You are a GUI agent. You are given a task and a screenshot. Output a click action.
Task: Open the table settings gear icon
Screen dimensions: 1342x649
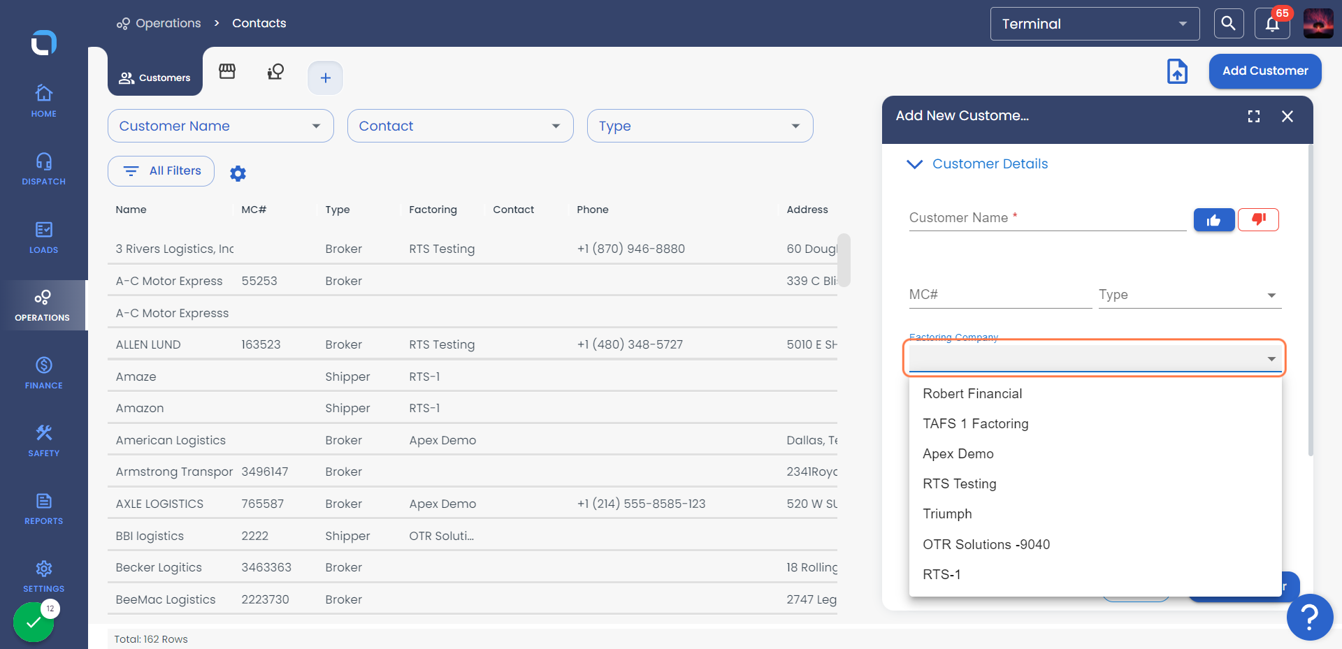pos(238,173)
